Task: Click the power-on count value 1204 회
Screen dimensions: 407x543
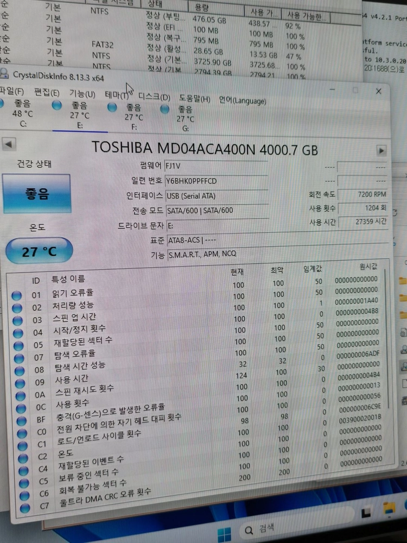Action: [363, 208]
